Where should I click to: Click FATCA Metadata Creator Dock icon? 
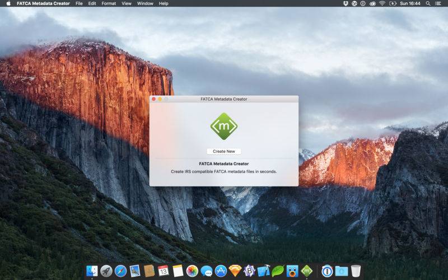pos(306,271)
